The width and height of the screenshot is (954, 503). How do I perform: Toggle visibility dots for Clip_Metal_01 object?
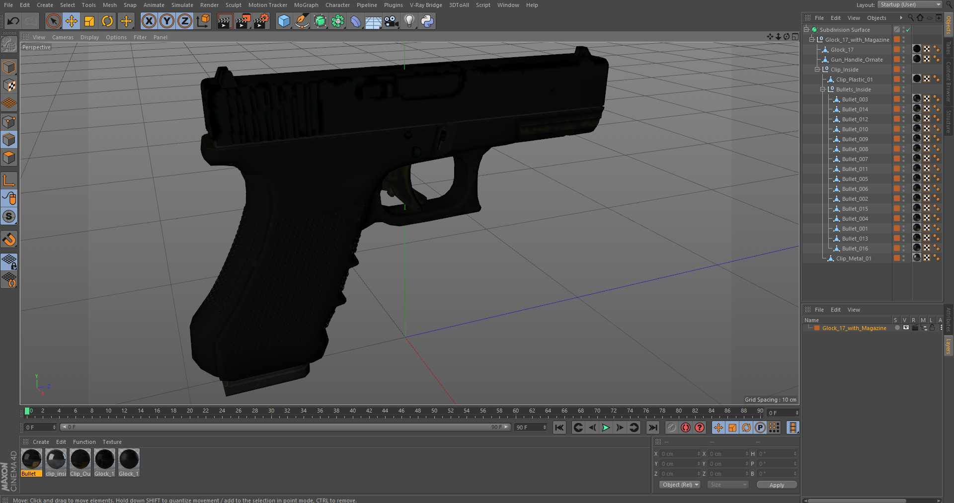tap(904, 258)
